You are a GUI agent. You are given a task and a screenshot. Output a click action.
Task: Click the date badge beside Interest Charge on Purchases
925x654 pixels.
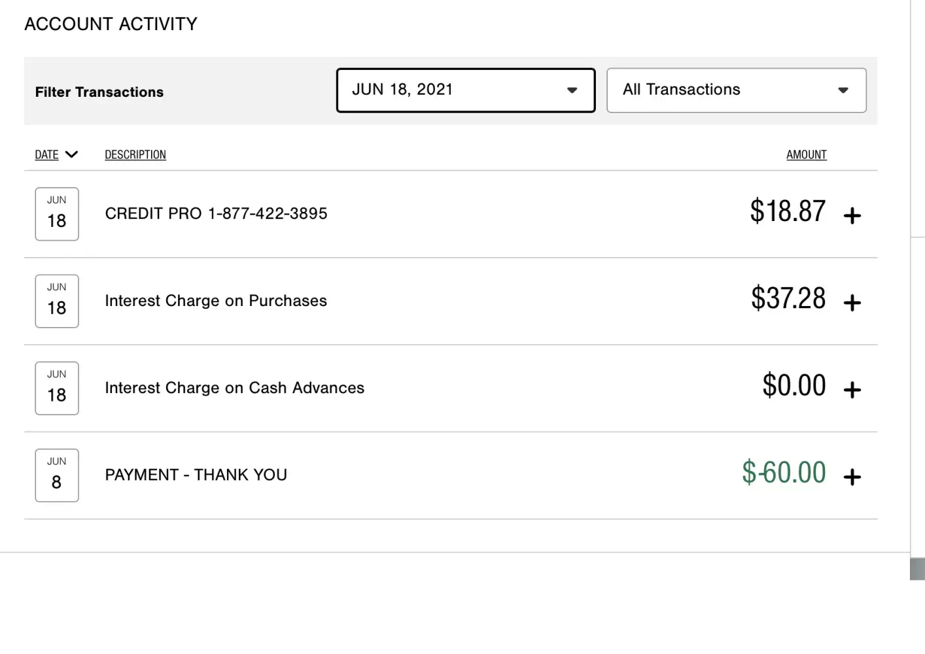pos(57,301)
